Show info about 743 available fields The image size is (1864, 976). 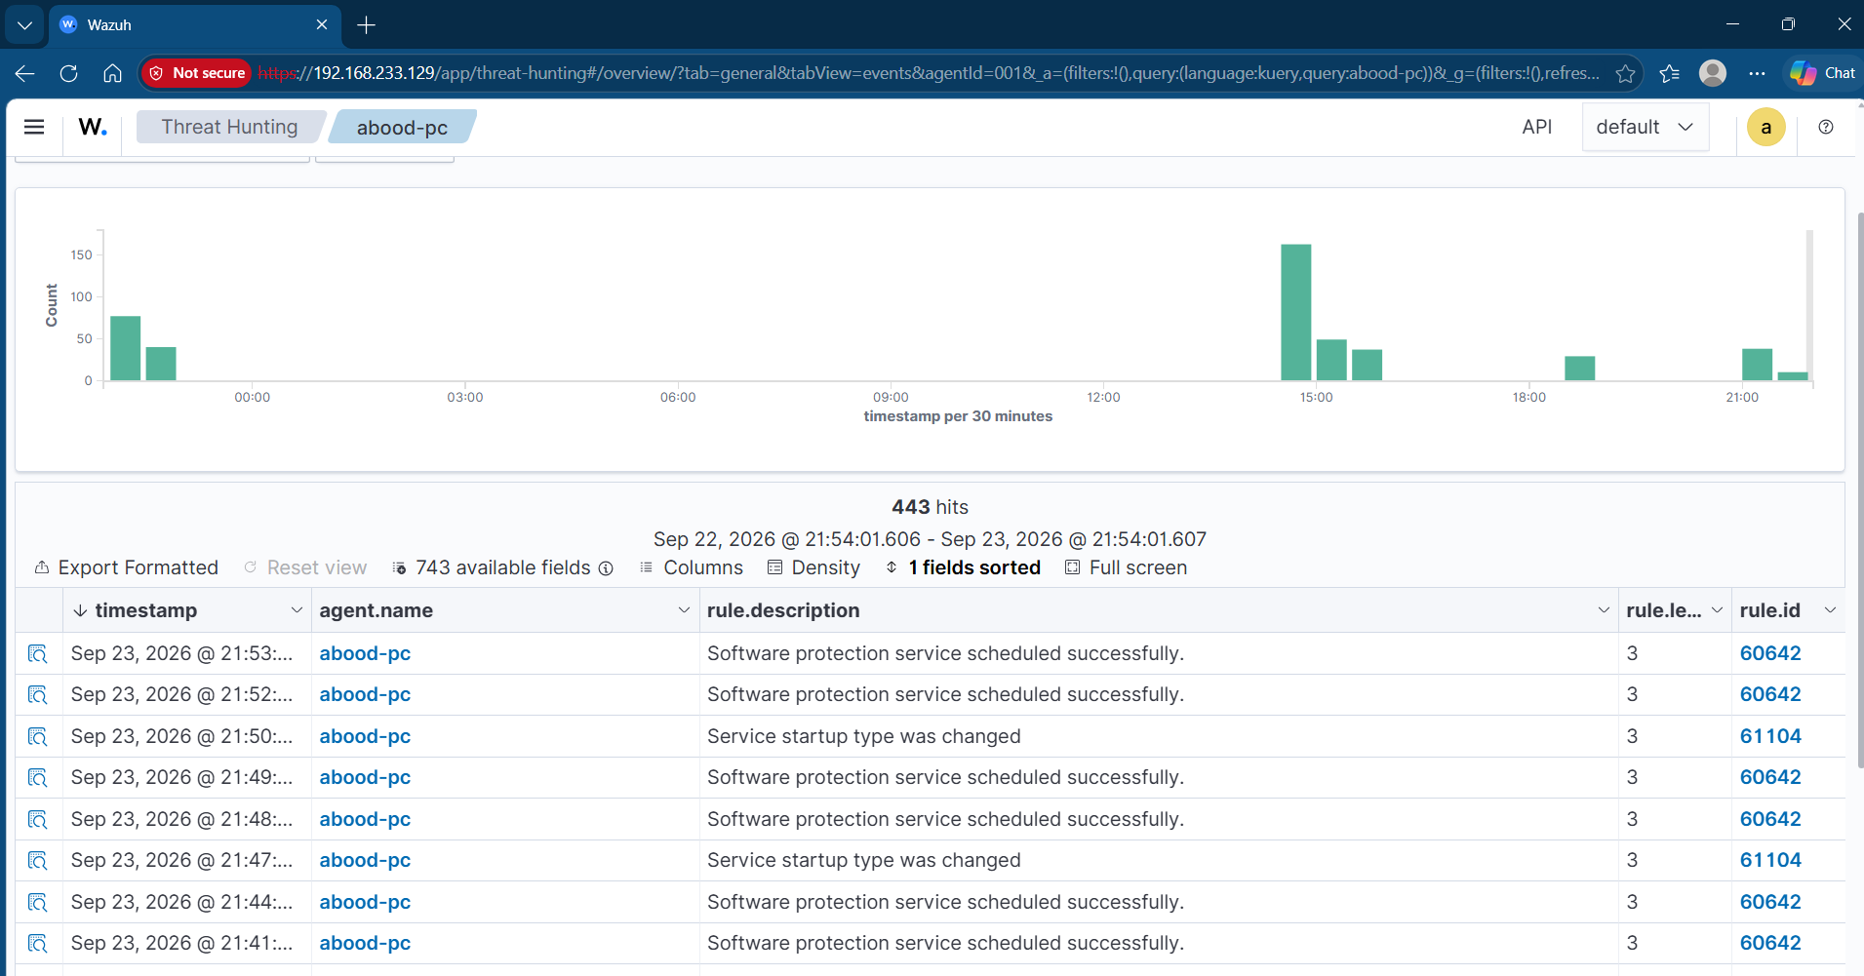click(x=606, y=567)
